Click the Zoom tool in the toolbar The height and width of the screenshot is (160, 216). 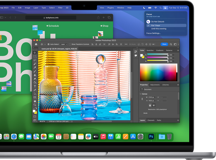(x=35, y=105)
